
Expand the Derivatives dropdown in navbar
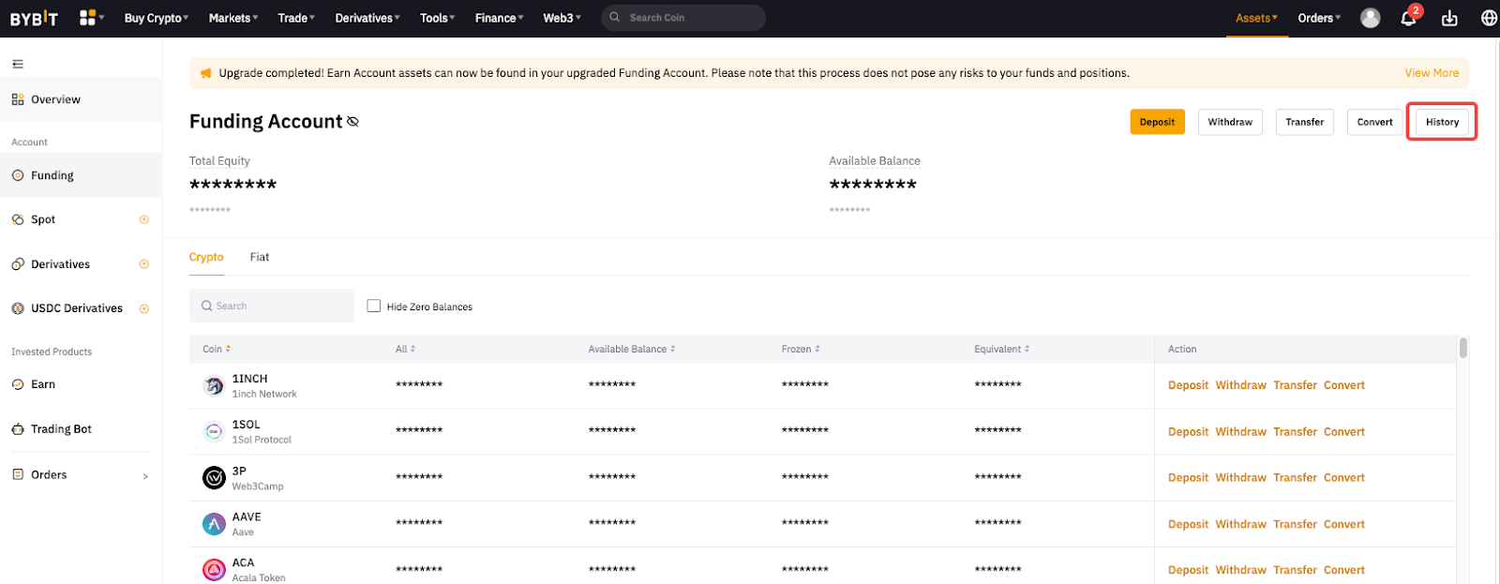367,18
